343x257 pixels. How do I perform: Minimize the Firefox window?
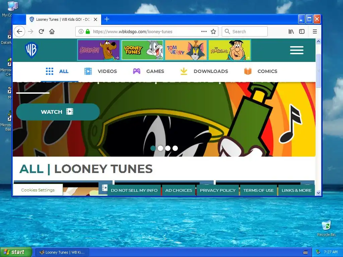click(x=301, y=19)
